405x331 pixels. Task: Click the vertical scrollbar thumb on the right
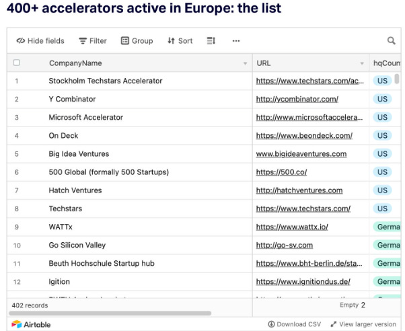397,79
